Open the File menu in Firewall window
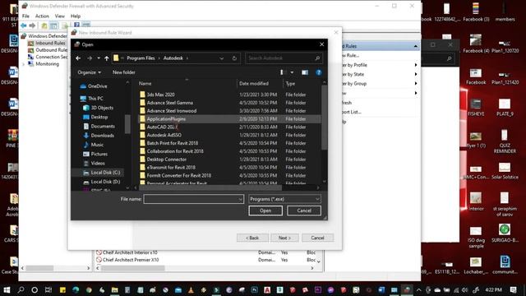 [25, 16]
